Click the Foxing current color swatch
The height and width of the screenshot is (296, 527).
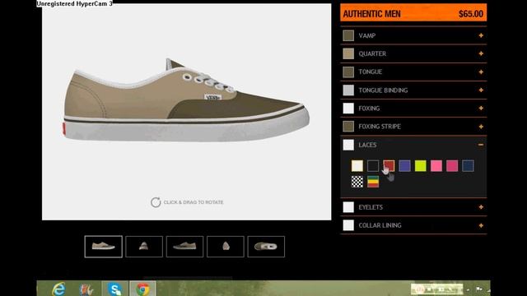[348, 108]
